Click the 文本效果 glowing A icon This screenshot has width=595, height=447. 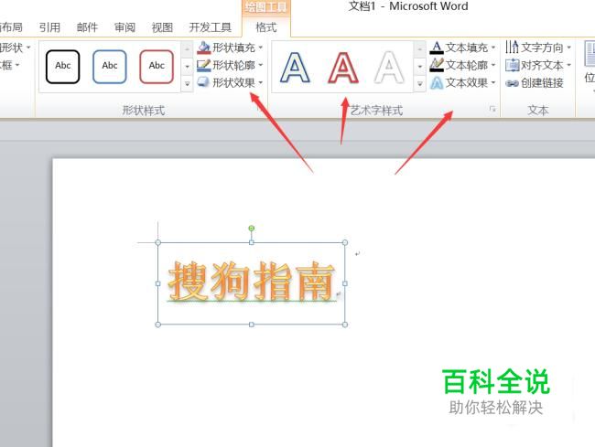point(437,82)
